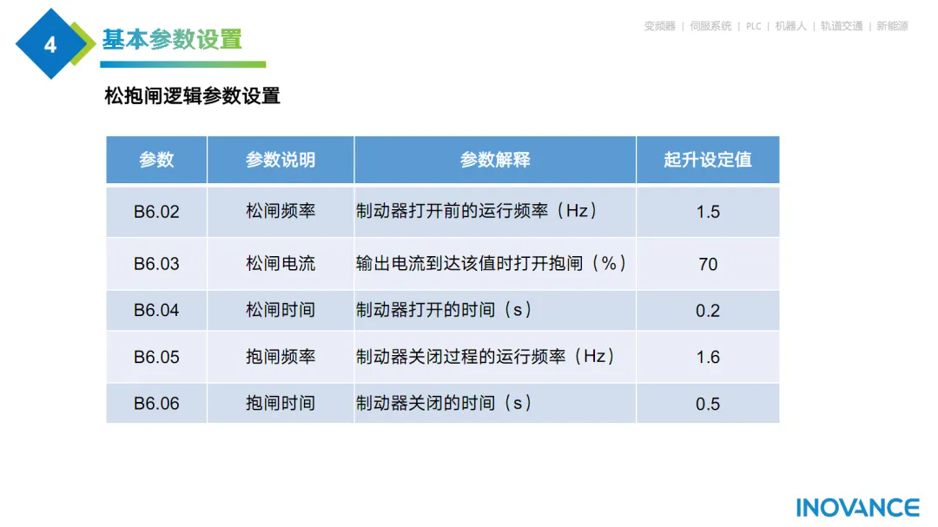Screen dimensions: 938x527
Task: Click the value 70 for B6.03
Action: [x=707, y=264]
